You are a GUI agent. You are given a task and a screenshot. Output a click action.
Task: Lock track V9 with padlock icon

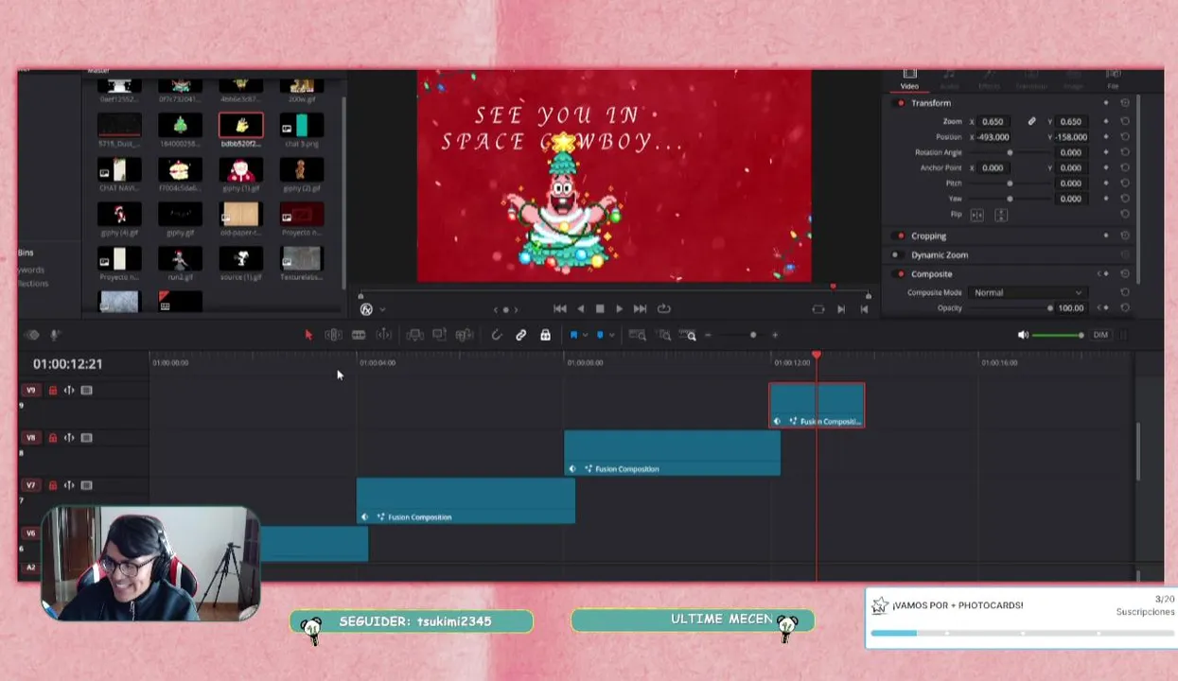[x=53, y=390]
